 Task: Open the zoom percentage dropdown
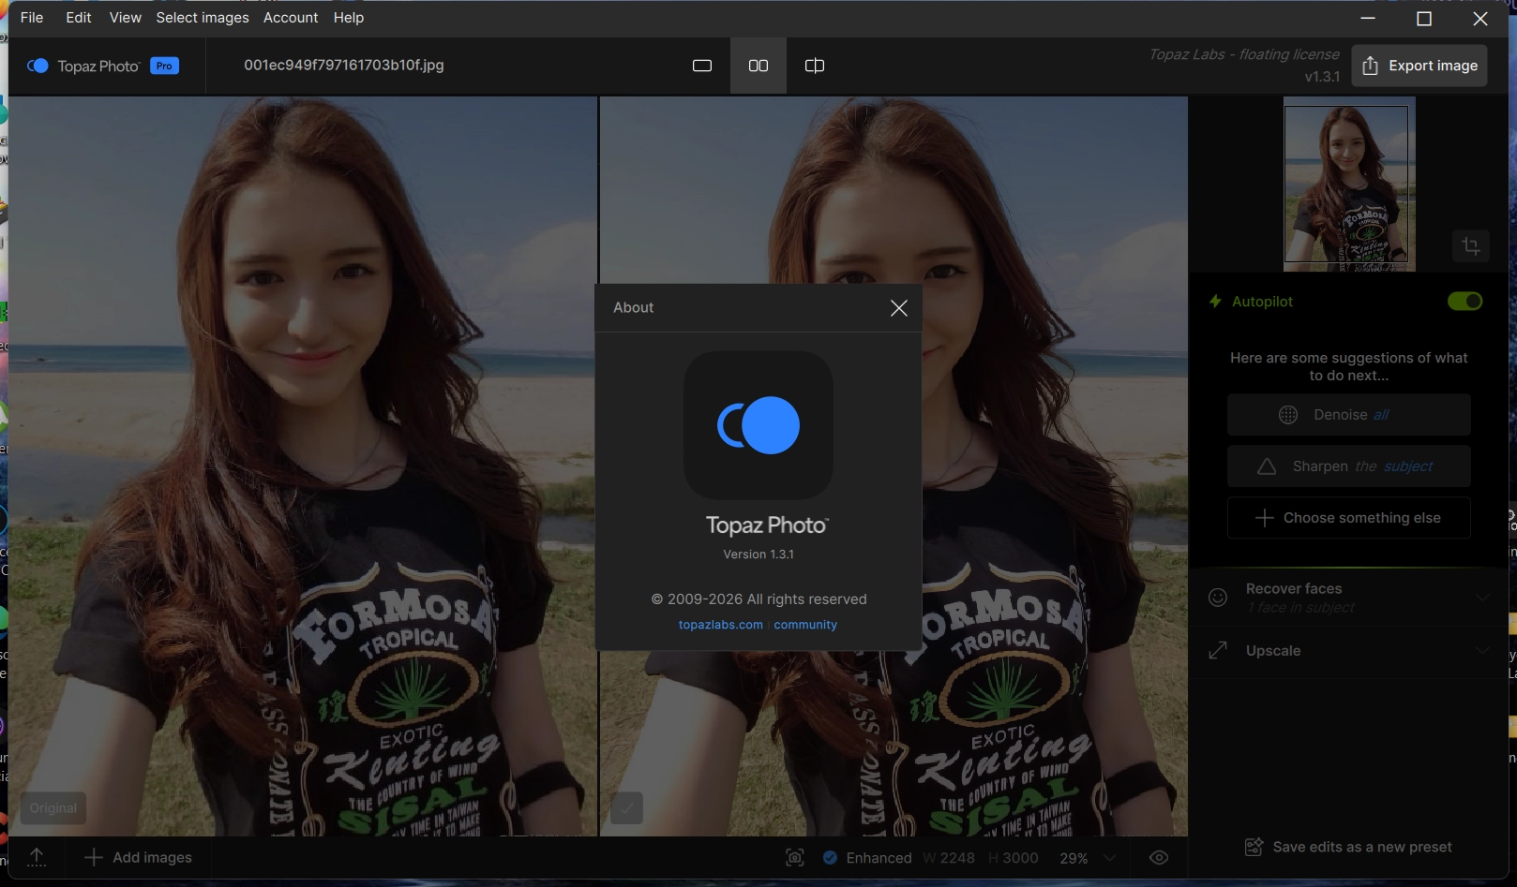point(1110,858)
